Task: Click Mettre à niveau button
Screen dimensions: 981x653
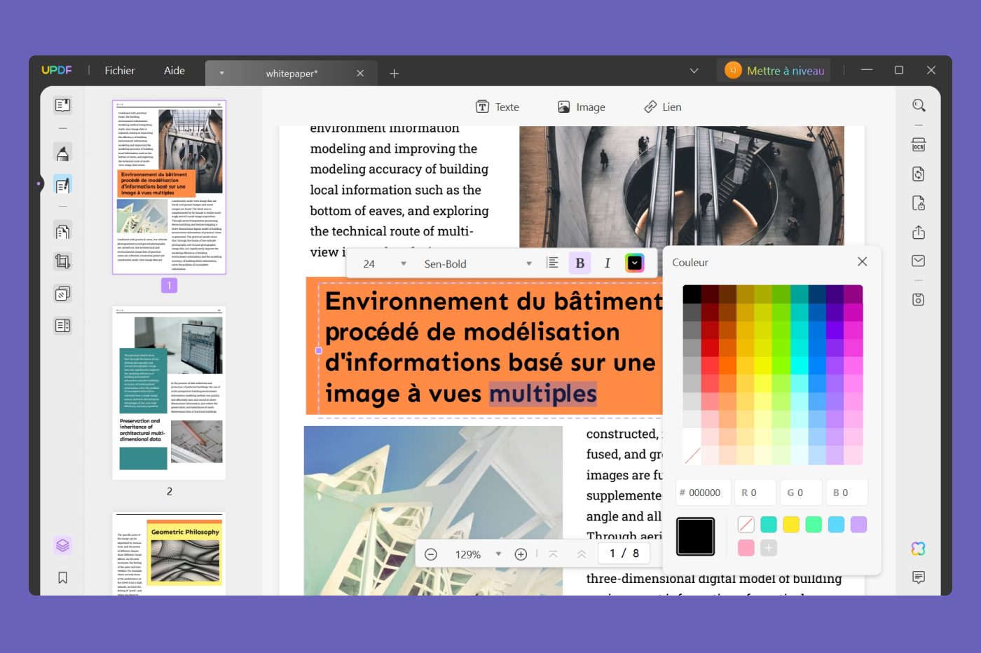Action: pyautogui.click(x=774, y=71)
